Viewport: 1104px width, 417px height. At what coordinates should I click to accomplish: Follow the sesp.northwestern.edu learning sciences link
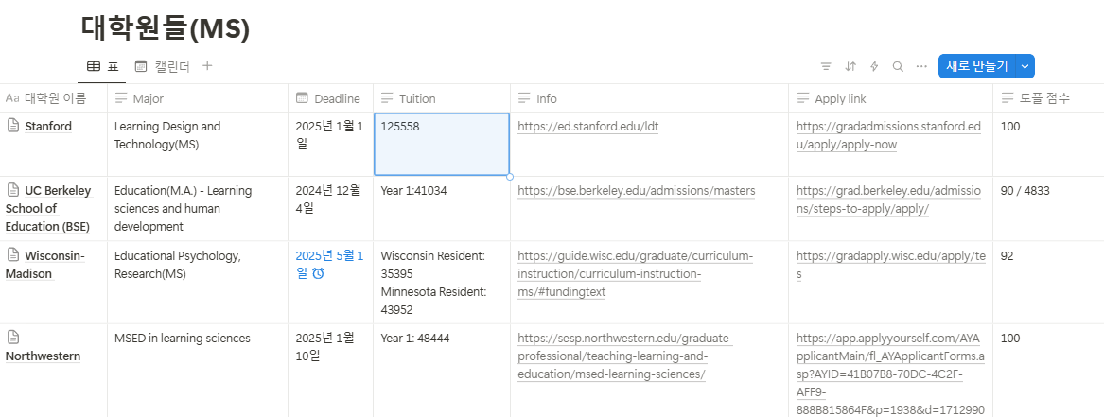pyautogui.click(x=625, y=356)
